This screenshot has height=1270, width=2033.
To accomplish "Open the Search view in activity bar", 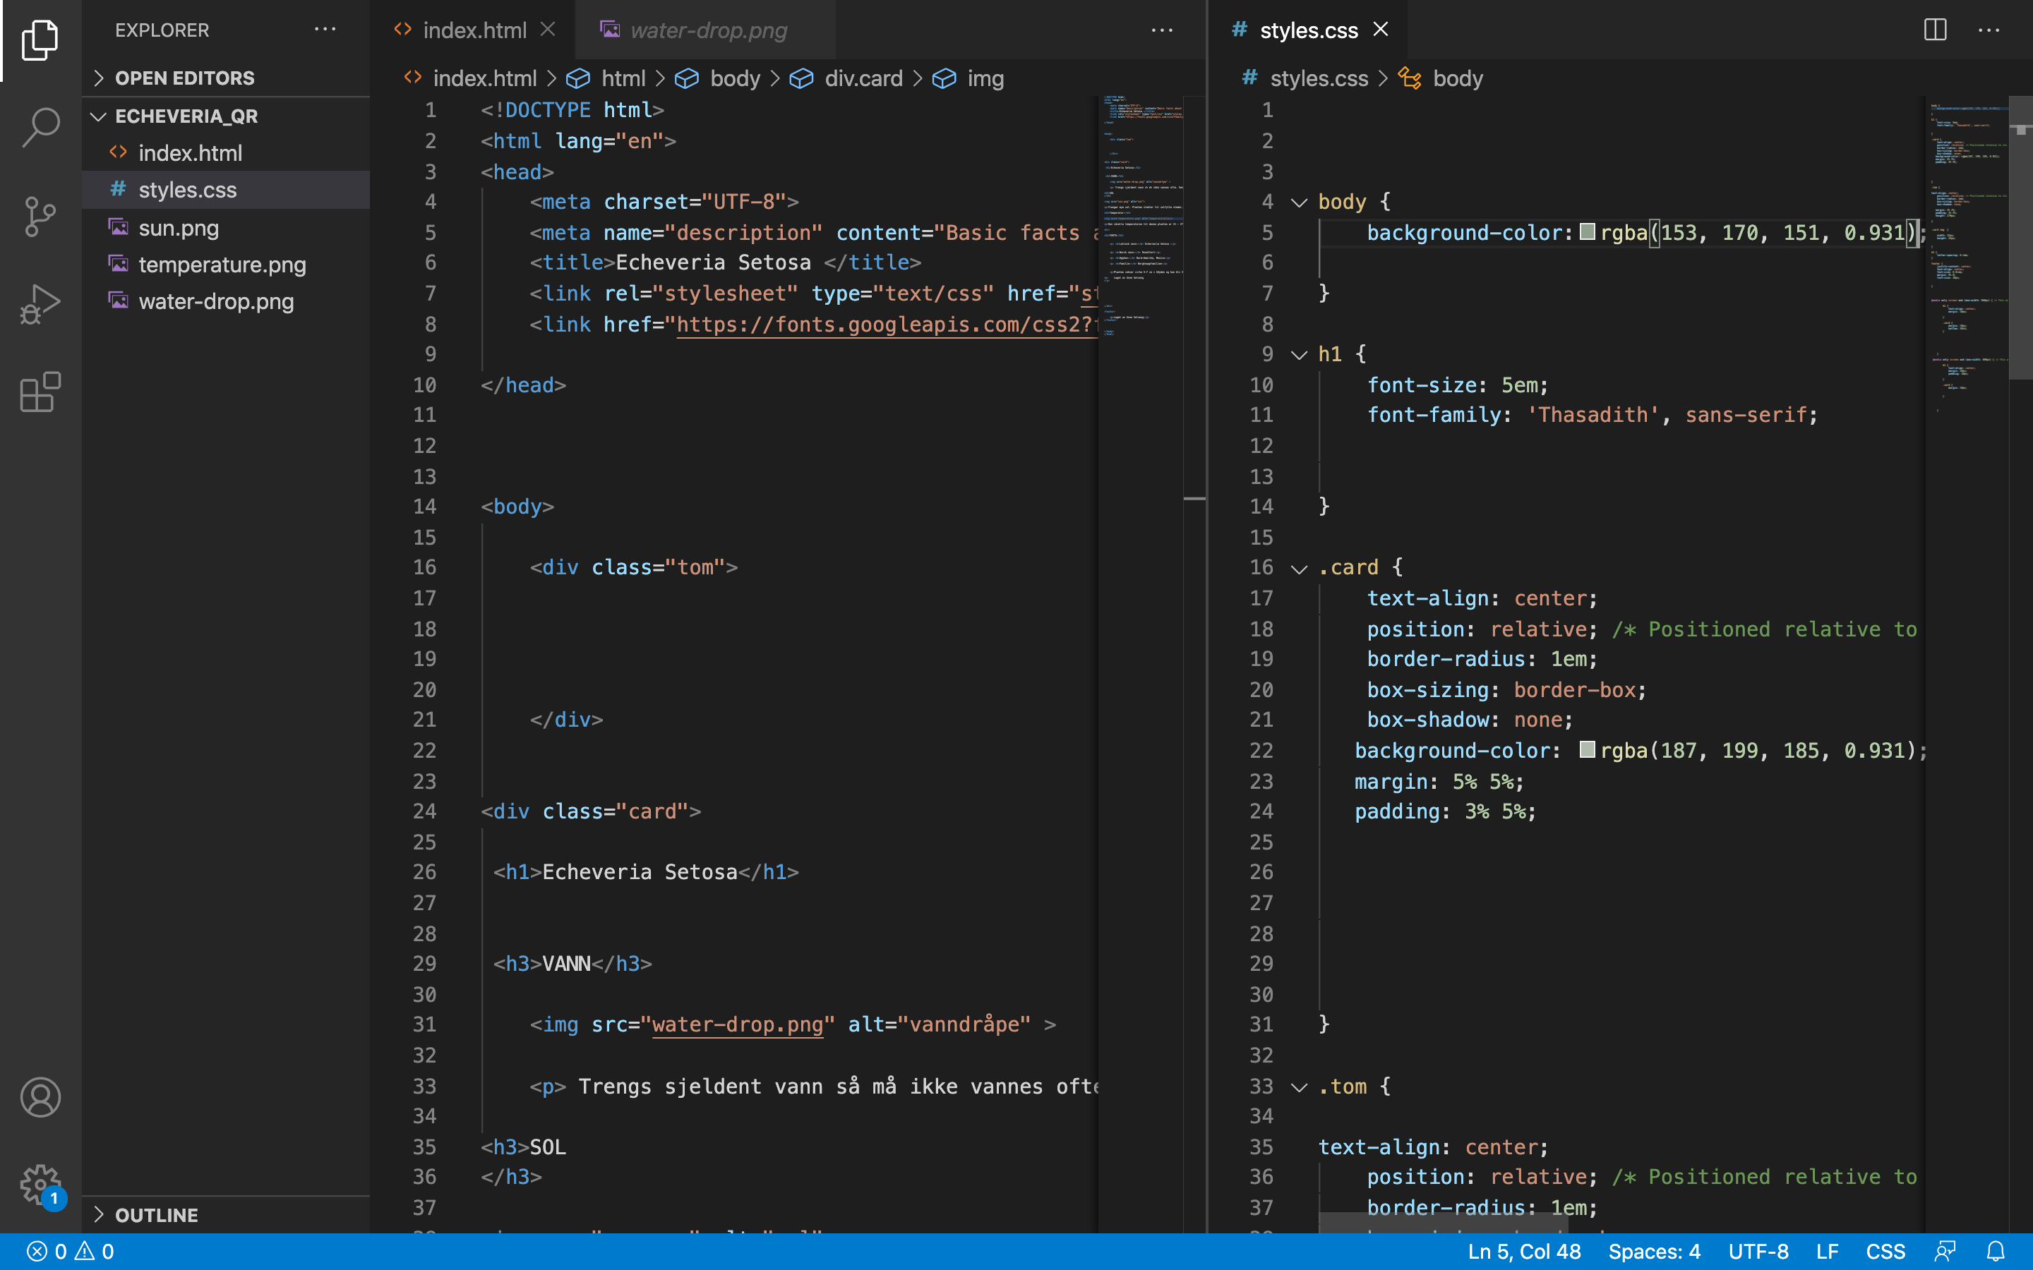I will [40, 128].
